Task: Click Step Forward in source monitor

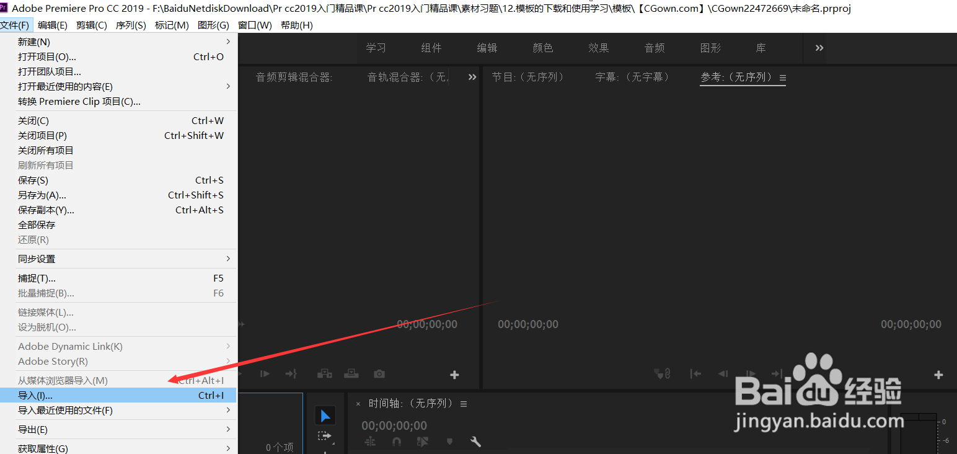Action: coord(265,373)
